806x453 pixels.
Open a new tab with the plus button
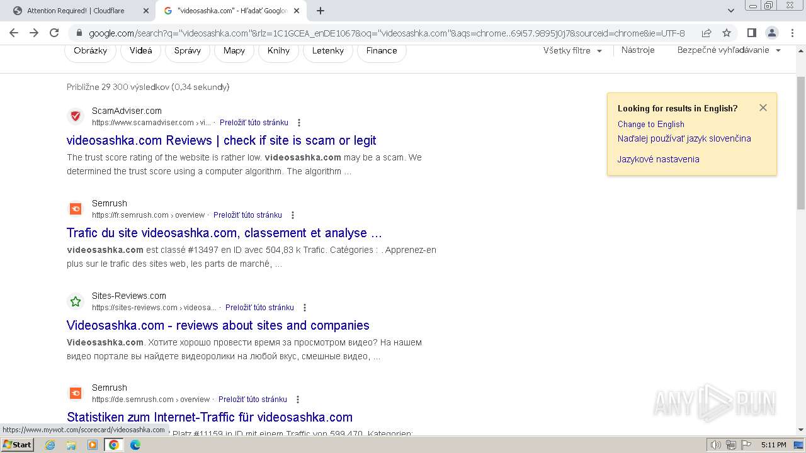(x=321, y=11)
